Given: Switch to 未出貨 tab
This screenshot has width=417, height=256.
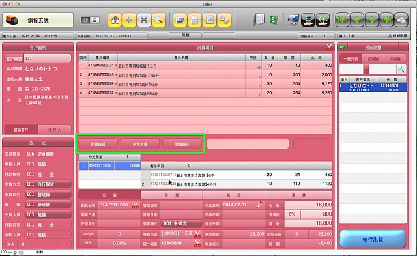Looking at the screenshot, I should (x=395, y=59).
